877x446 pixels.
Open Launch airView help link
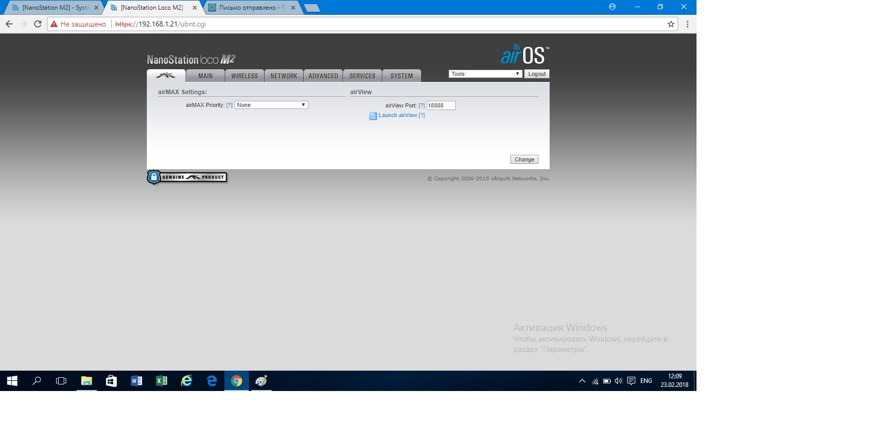pyautogui.click(x=422, y=115)
